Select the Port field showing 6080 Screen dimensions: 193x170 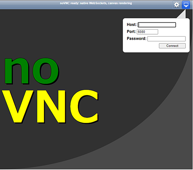pyautogui.click(x=147, y=32)
